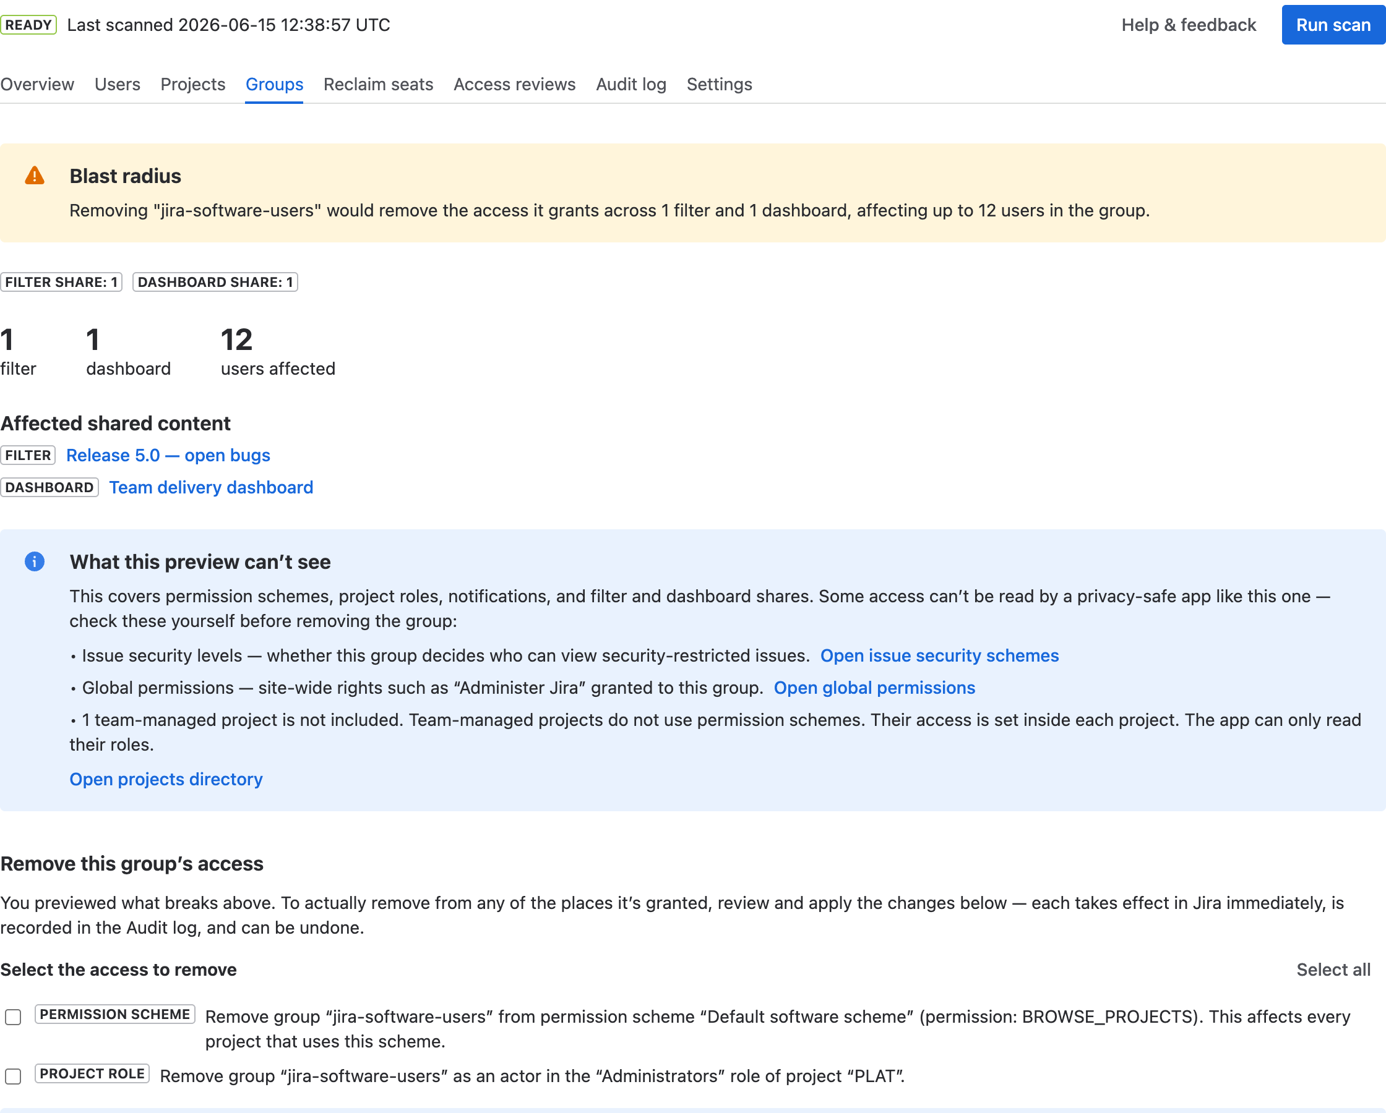This screenshot has height=1113, width=1386.
Task: Open the Team delivery dashboard link
Action: (212, 488)
